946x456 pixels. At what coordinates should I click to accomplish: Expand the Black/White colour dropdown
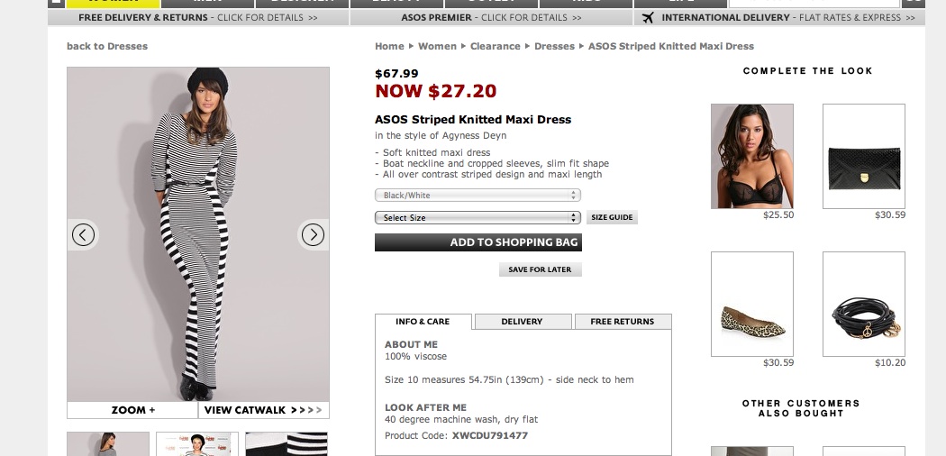tap(478, 196)
